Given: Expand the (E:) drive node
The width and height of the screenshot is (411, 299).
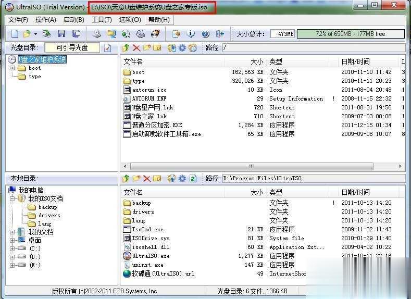Looking at the screenshot, I should tap(12, 265).
